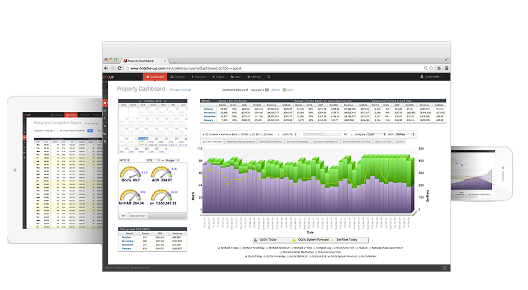This screenshot has width=528, height=290.
Task: Toggle the SellRate Today checkbox
Action: click(219, 248)
